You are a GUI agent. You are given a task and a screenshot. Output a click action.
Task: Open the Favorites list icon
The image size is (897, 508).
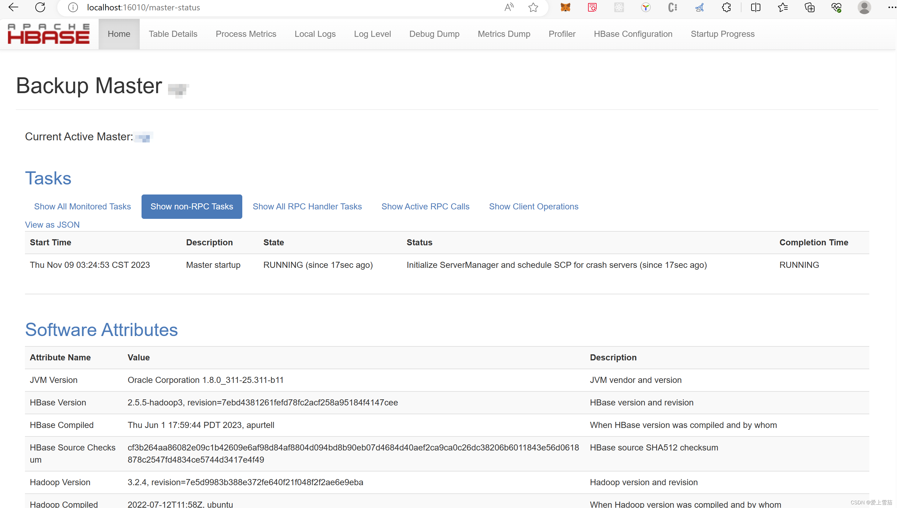783,7
